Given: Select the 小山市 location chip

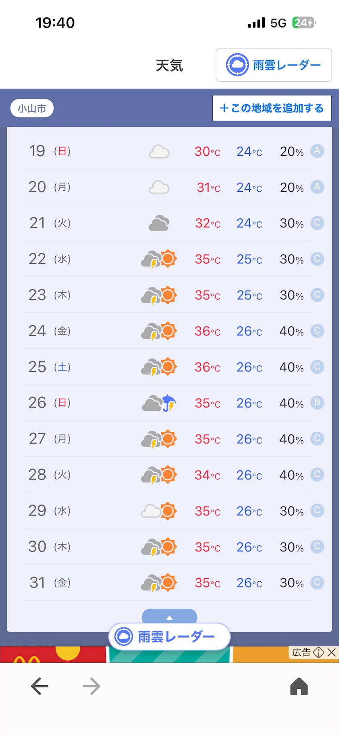Looking at the screenshot, I should click(32, 108).
